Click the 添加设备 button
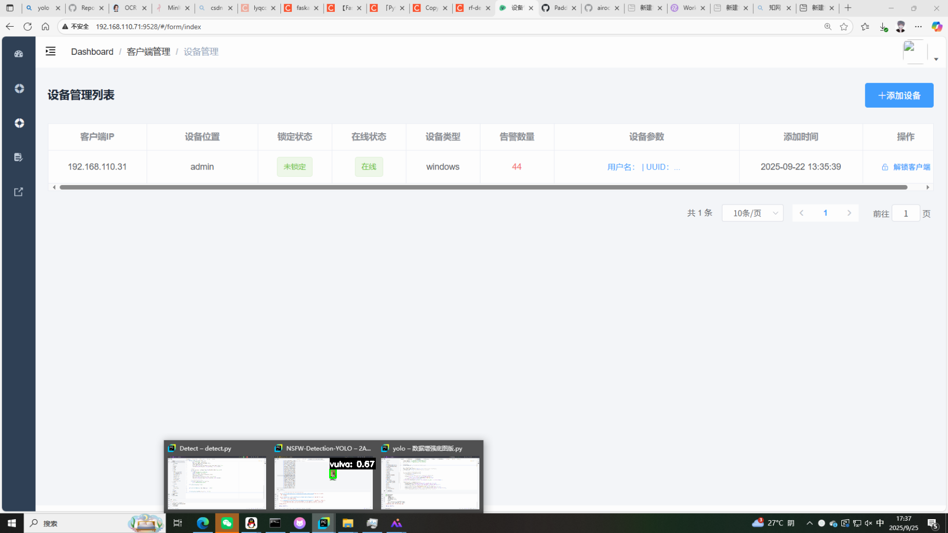 click(x=899, y=95)
